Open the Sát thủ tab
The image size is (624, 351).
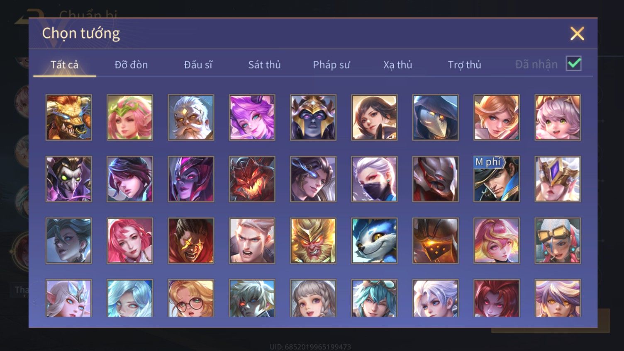[x=264, y=65]
